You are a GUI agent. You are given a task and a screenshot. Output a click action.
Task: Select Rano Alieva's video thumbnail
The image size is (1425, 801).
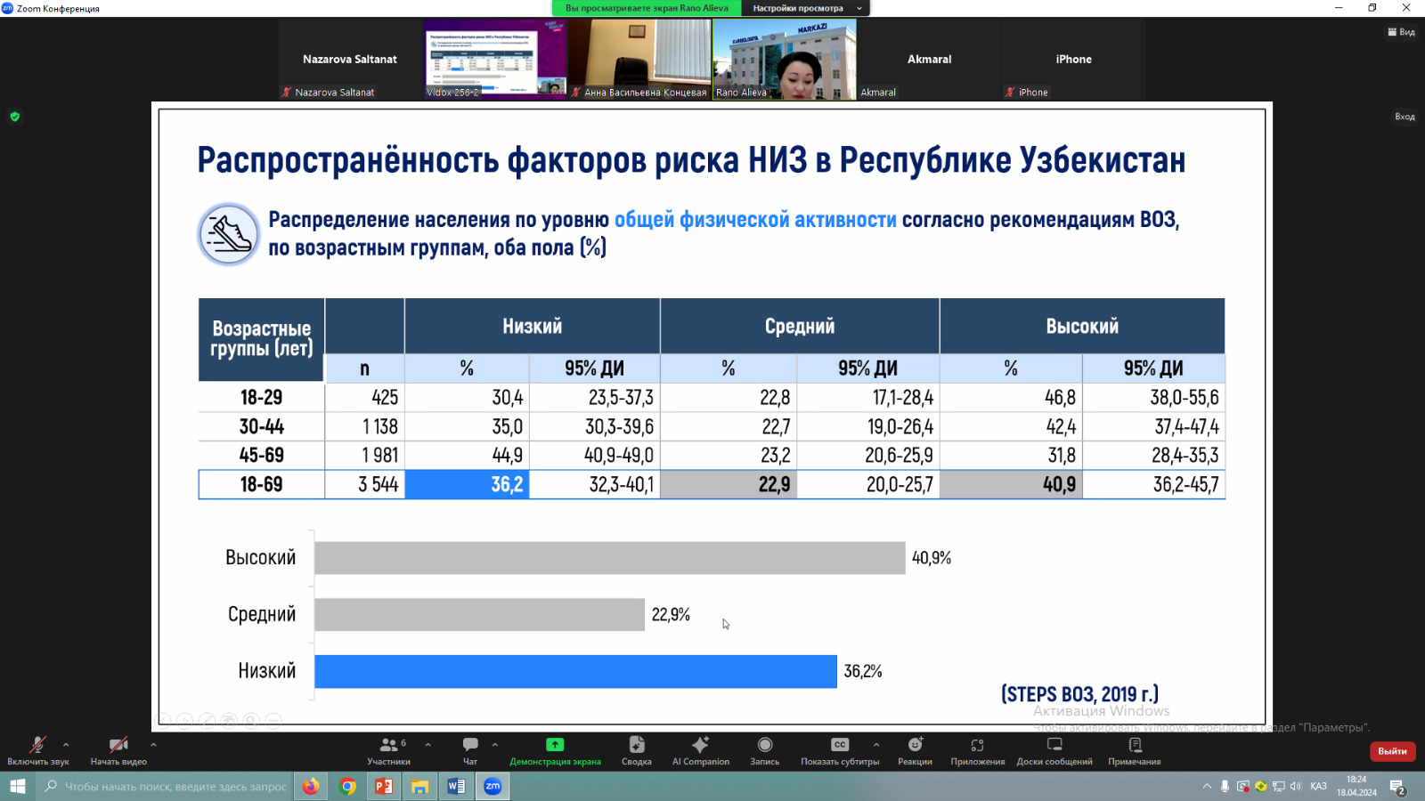point(784,59)
